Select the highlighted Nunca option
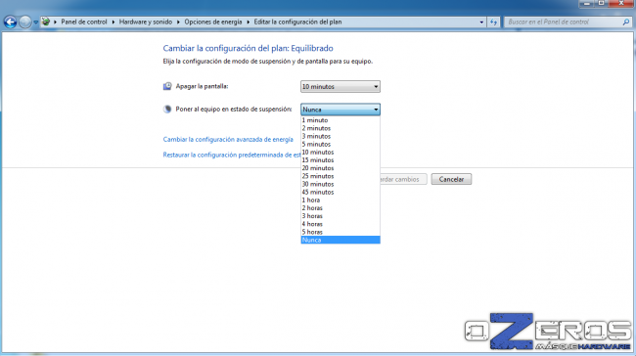The height and width of the screenshot is (356, 636). (x=340, y=240)
